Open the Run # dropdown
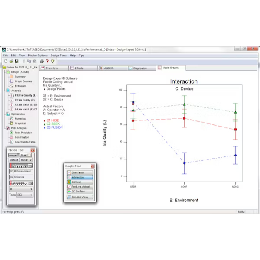260x260 pixels. point(26,160)
